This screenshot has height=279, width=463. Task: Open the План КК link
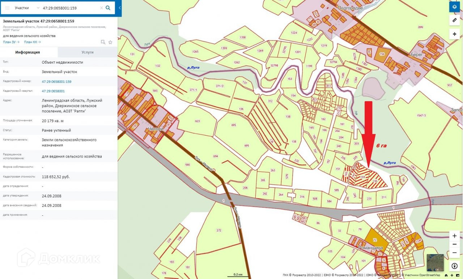[x=32, y=42]
